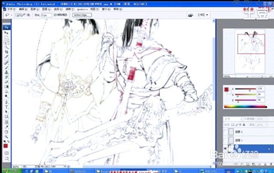Select the Lasso tool in toolbox
The width and height of the screenshot is (274, 173).
coord(6,42)
